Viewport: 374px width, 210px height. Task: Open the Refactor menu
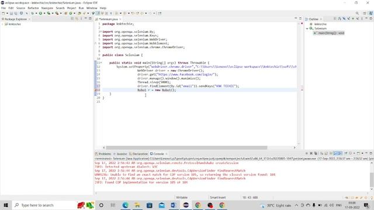click(33, 8)
